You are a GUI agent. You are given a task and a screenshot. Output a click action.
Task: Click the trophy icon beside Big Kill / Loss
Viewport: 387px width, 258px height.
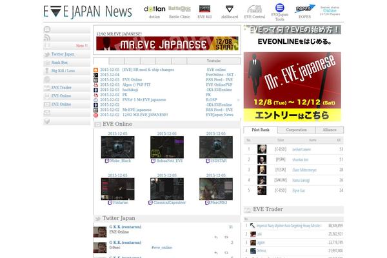(x=47, y=71)
